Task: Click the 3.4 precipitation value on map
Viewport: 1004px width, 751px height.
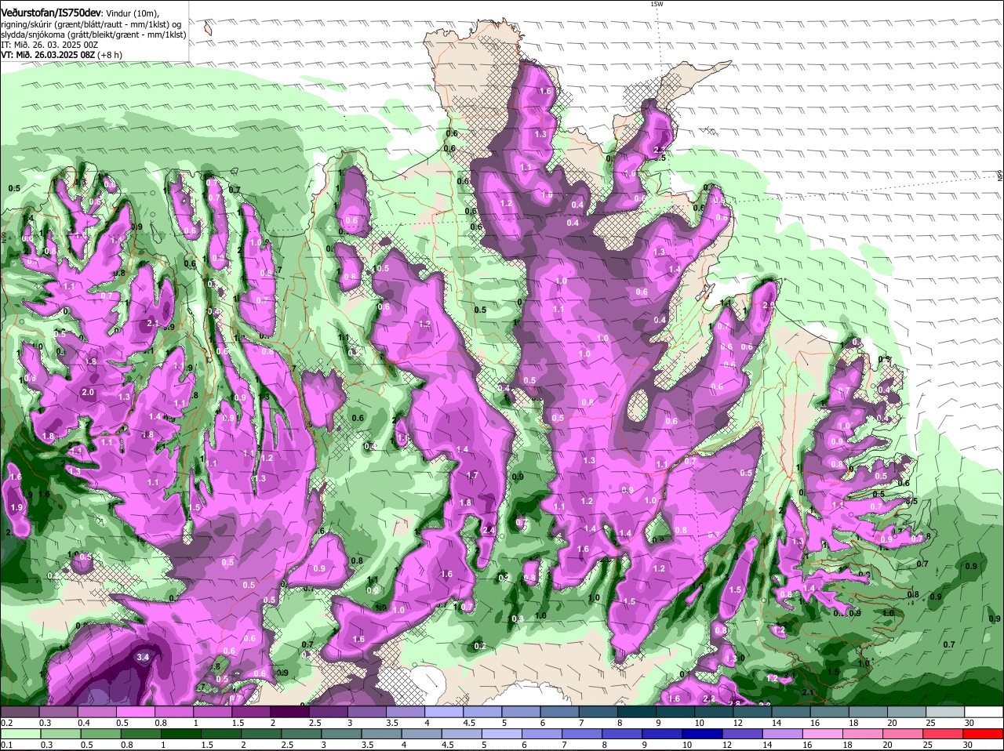Action: pos(143,657)
